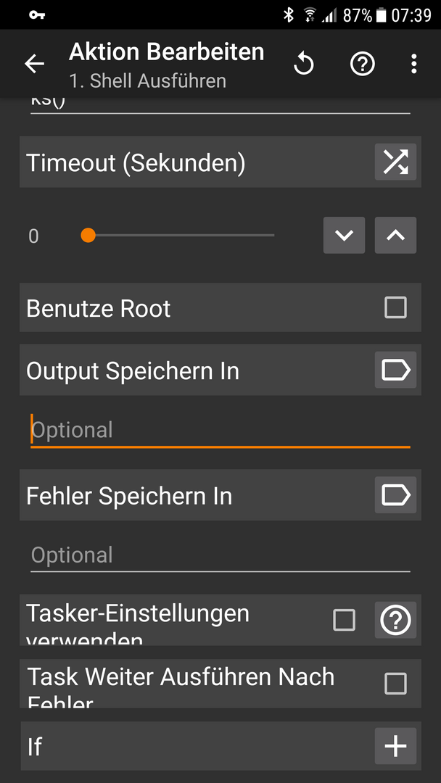Image resolution: width=441 pixels, height=783 pixels.
Task: Open the help icon in top bar
Action: point(362,64)
